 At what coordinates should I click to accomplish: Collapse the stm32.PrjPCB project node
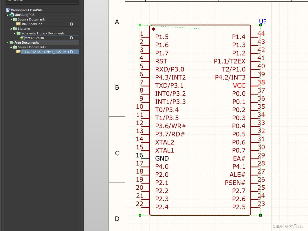[x=8, y=15]
